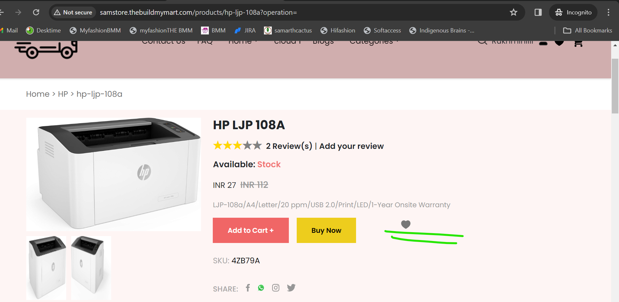Viewport: 619px width, 302px height.
Task: Open the myfashionTHE BMM bookmark
Action: pyautogui.click(x=161, y=30)
